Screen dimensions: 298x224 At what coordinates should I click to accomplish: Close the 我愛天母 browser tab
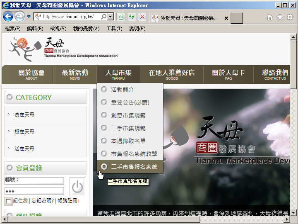226,18
